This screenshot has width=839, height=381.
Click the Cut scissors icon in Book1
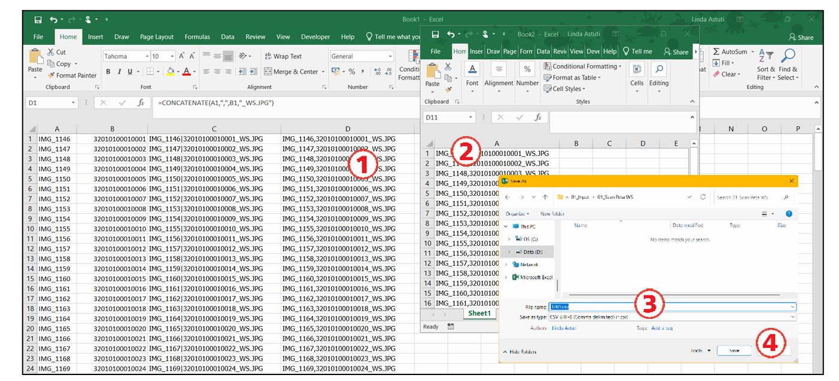point(51,52)
